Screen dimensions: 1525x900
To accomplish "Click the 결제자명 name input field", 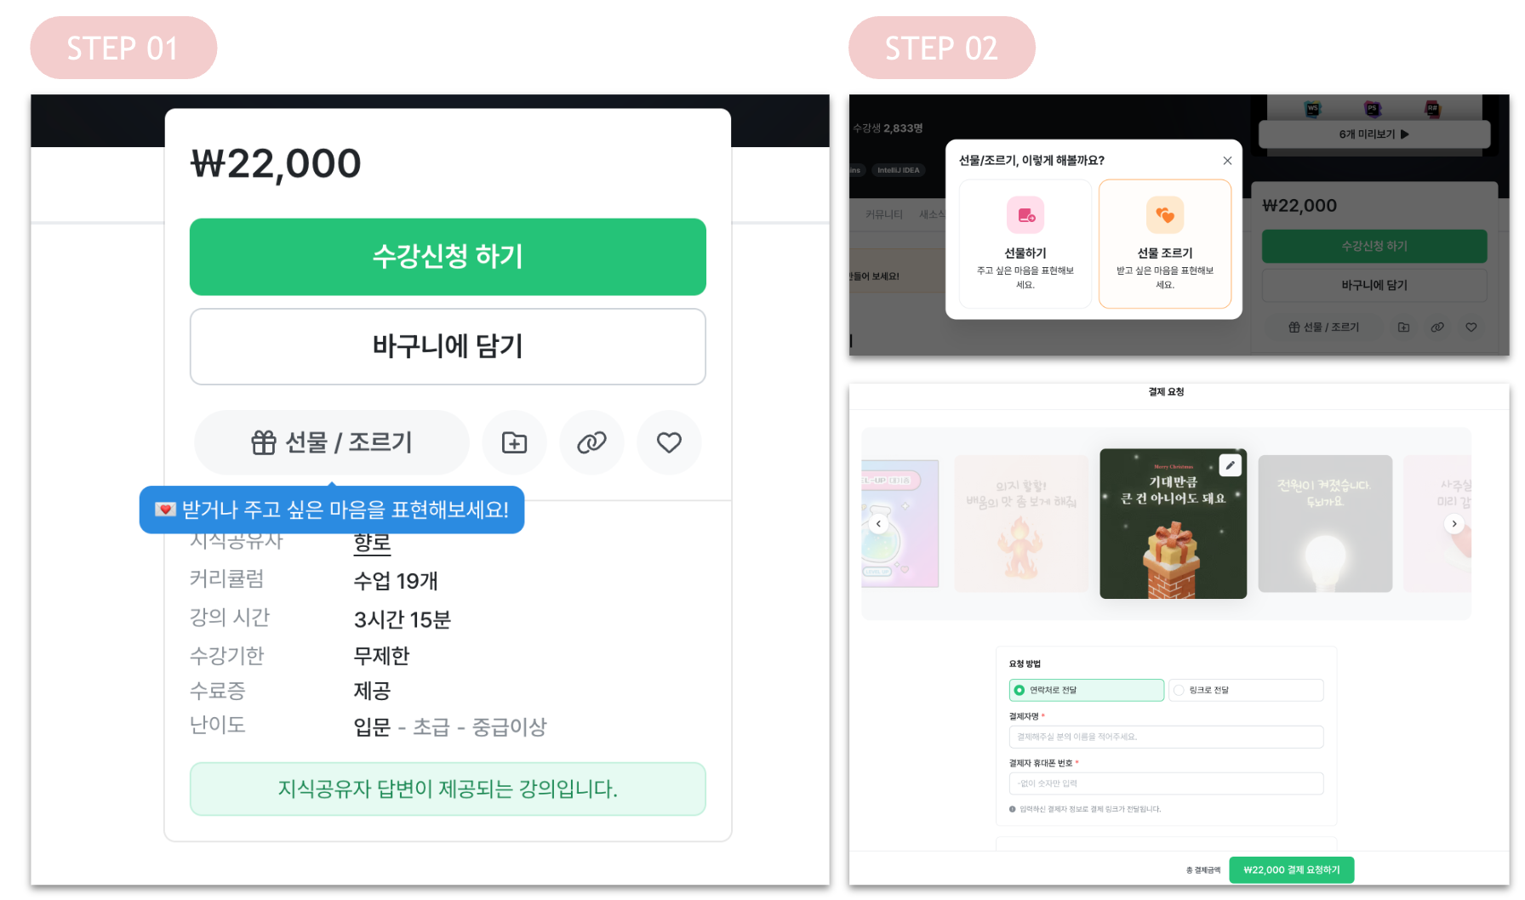I will coord(1166,737).
